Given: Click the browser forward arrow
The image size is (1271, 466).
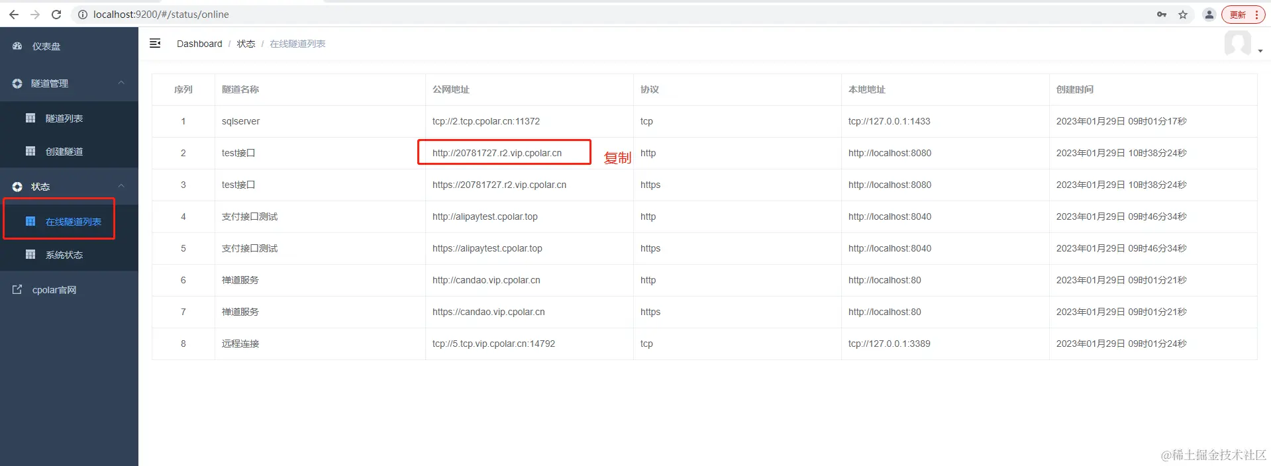Looking at the screenshot, I should [35, 15].
